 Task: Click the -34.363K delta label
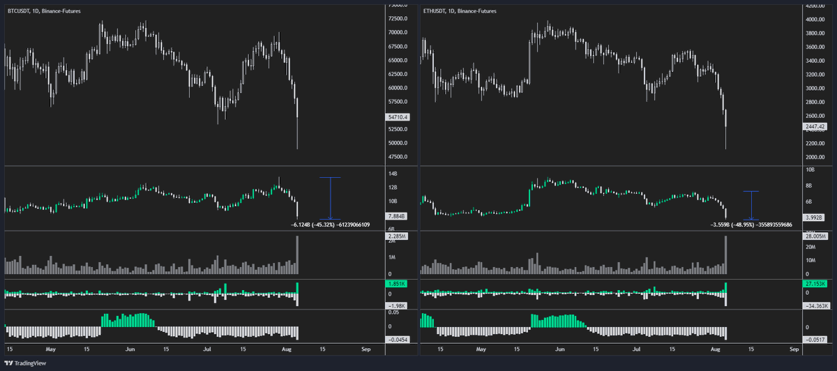815,305
